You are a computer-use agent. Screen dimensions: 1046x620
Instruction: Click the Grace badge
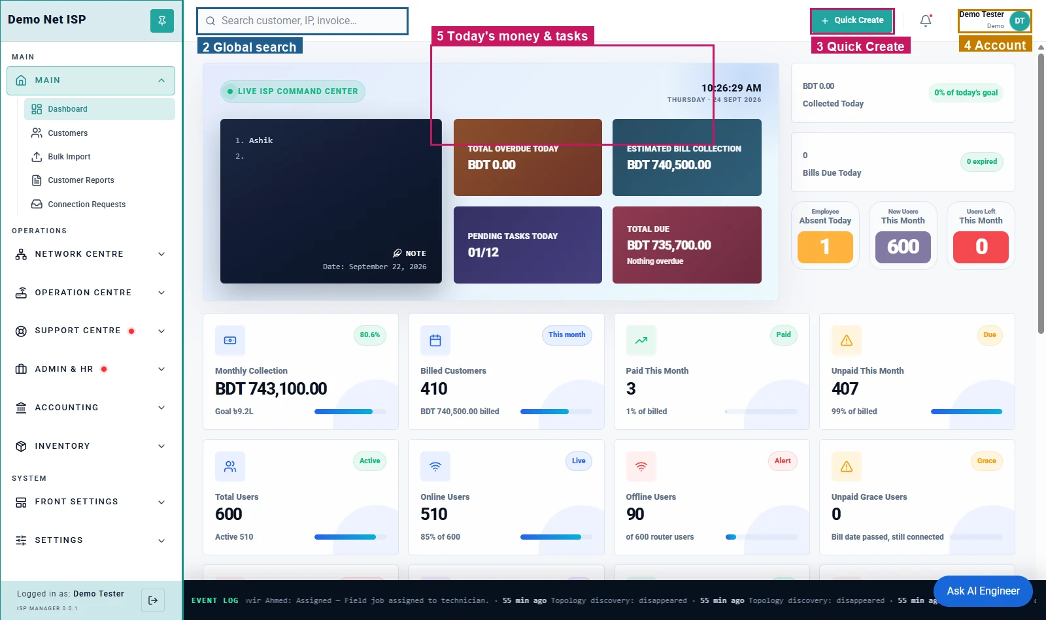[x=987, y=461]
